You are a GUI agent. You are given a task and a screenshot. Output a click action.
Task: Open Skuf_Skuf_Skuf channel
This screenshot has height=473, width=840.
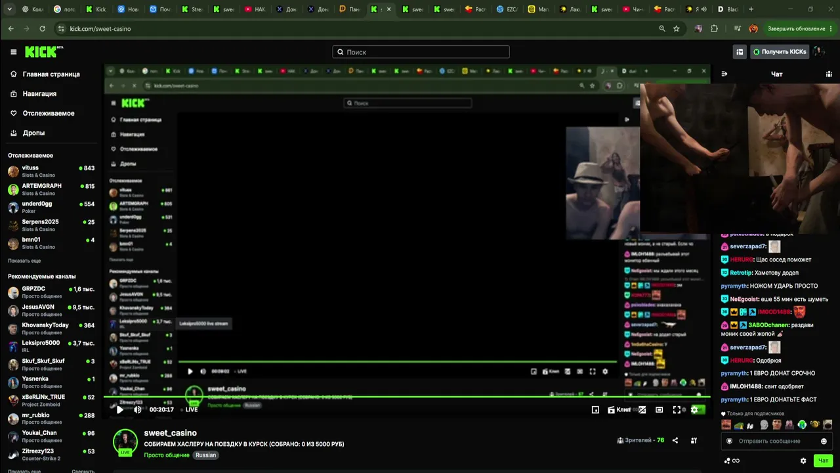(51, 365)
